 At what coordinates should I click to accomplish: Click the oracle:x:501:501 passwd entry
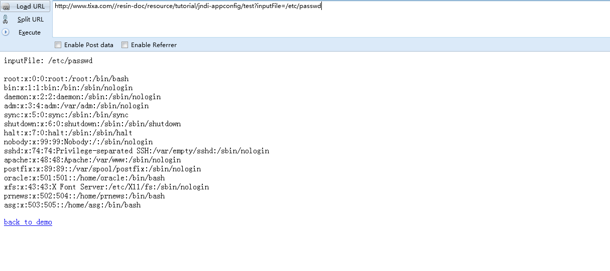click(84, 178)
